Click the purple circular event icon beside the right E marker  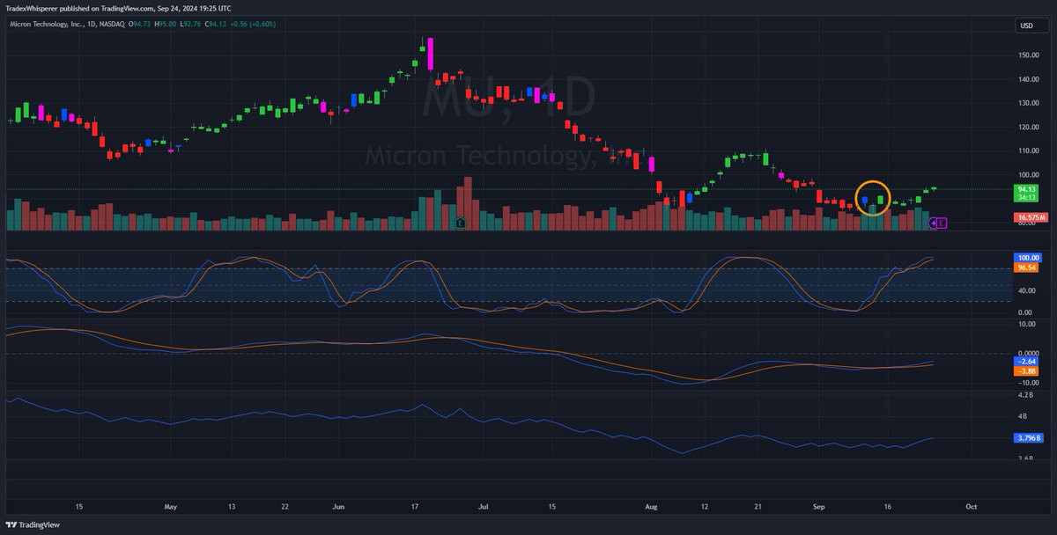(x=932, y=224)
